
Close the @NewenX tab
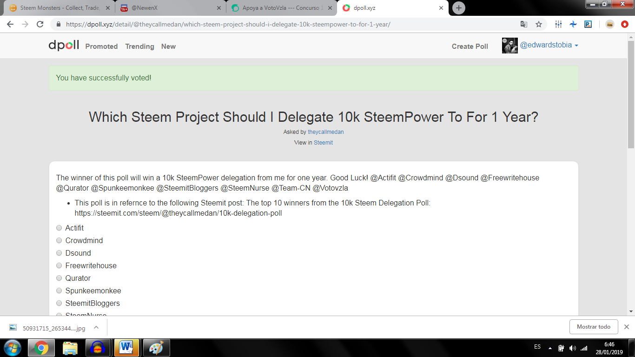[x=219, y=8]
